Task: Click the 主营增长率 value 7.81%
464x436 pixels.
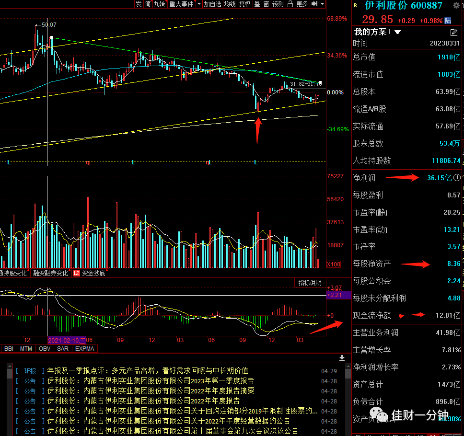Action: tap(451, 350)
